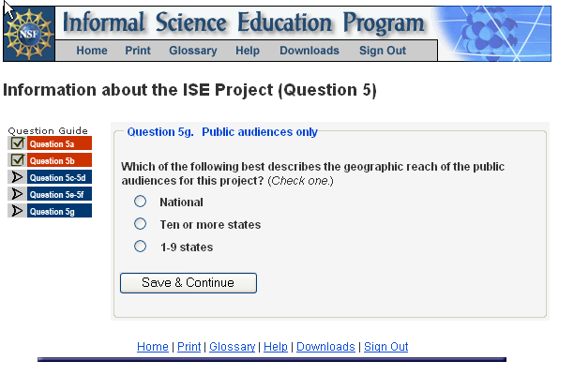Click checkmark icon beside Question 5a

(17, 143)
